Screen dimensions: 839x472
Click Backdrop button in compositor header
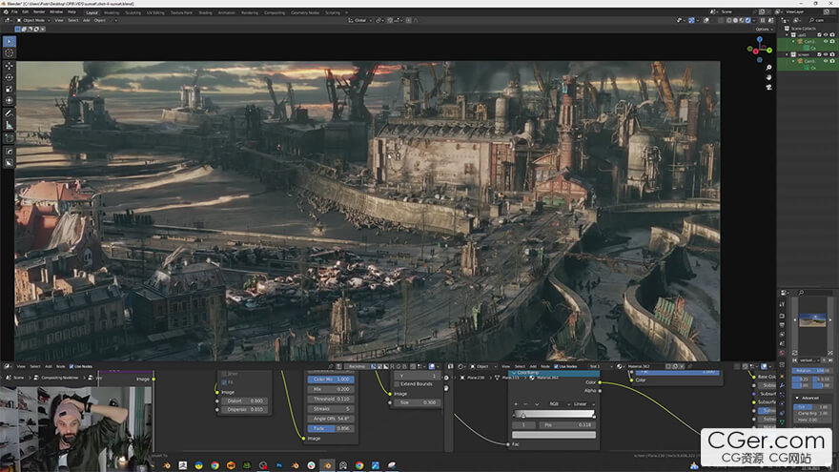[357, 366]
